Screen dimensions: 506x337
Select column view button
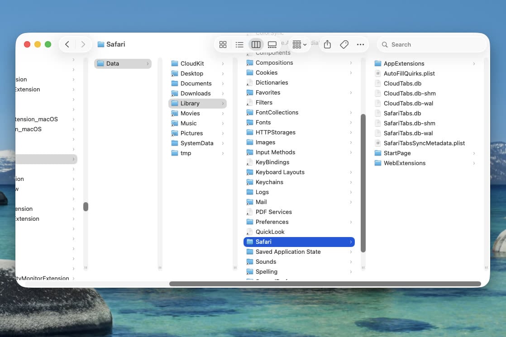pyautogui.click(x=256, y=44)
